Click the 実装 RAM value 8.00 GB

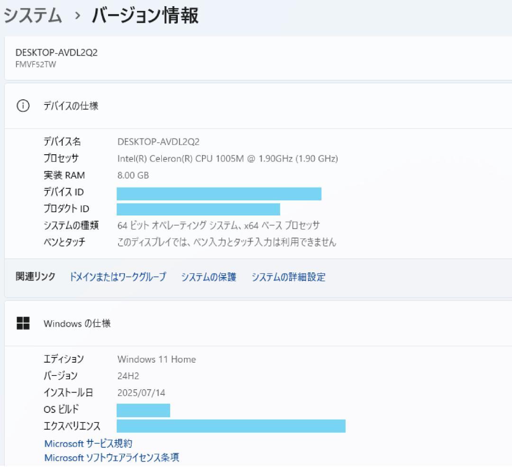click(133, 175)
